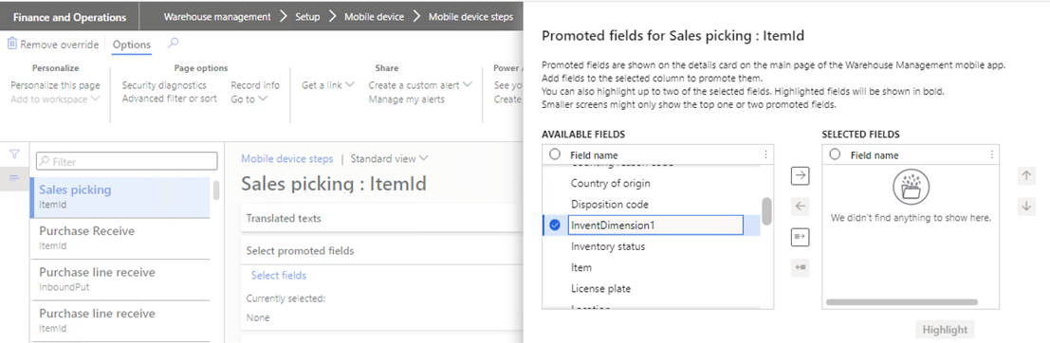Move selected field up with the up arrow
This screenshot has width=1050, height=343.
1025,176
